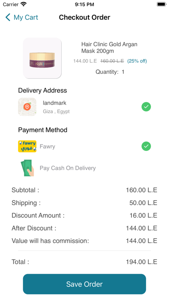The height and width of the screenshot is (300, 169).
Task: Tap the Wi-Fi status bar icon
Action: tap(24, 4)
